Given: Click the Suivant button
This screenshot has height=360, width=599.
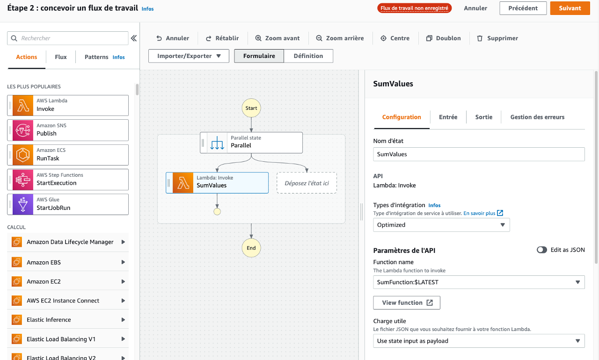Looking at the screenshot, I should pyautogui.click(x=570, y=8).
